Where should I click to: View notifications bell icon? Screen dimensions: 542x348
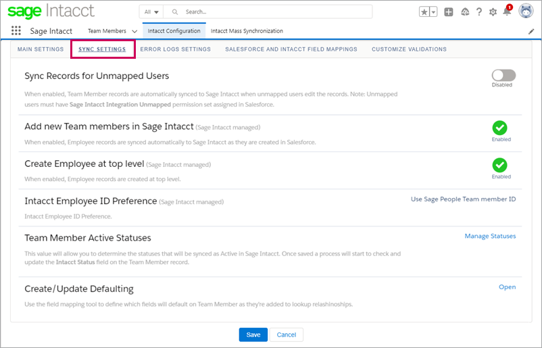pyautogui.click(x=507, y=11)
